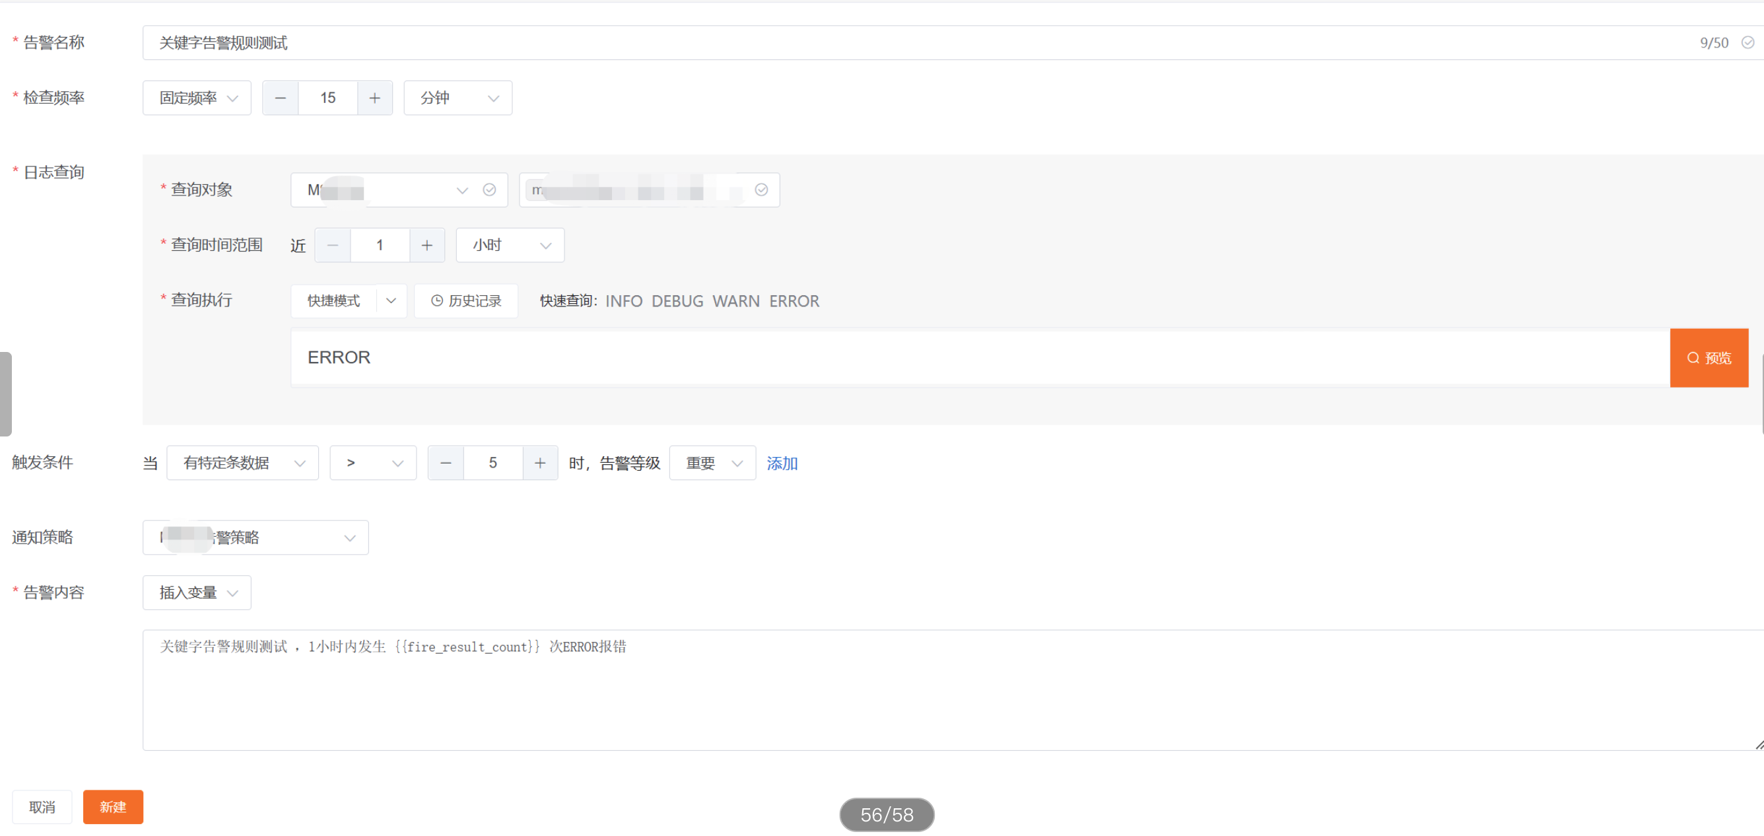Click clear icon in second query object field
The image size is (1764, 836).
click(761, 190)
